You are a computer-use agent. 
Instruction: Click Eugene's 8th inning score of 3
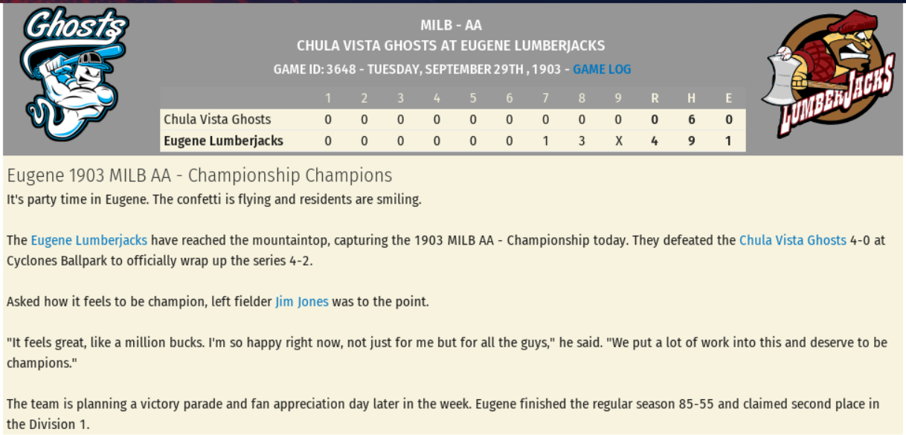[x=582, y=141]
